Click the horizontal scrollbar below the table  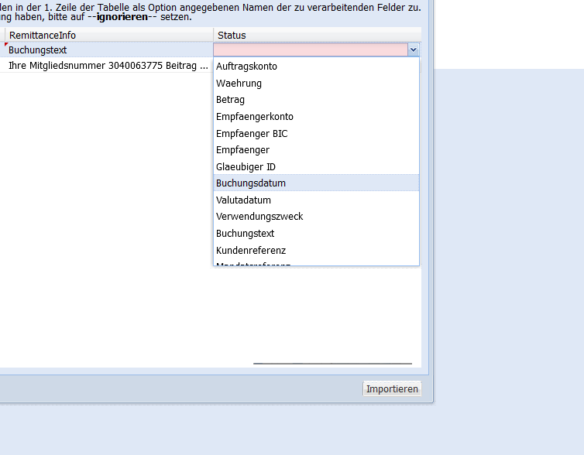[x=332, y=363]
